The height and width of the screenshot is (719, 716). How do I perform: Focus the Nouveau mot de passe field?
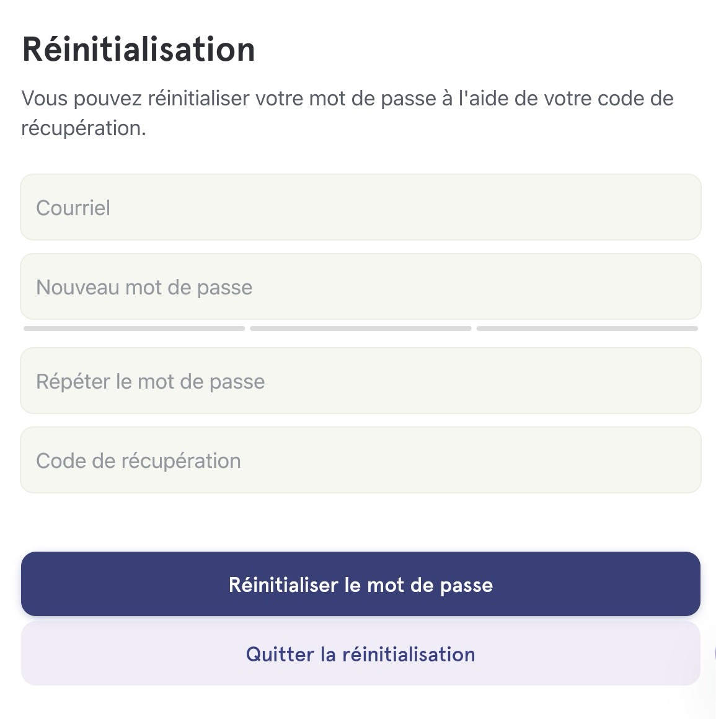361,286
